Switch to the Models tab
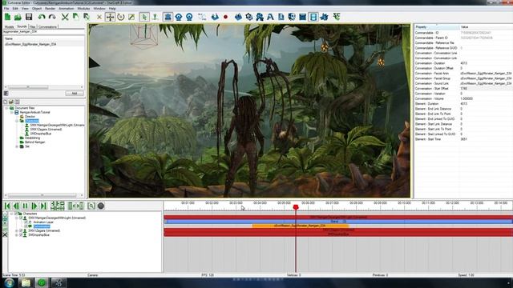This screenshot has width=513, height=288. point(9,26)
